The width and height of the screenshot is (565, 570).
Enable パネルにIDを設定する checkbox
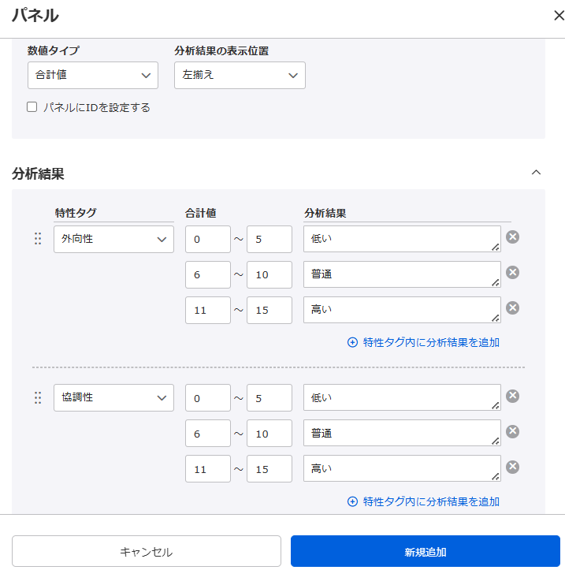point(32,107)
